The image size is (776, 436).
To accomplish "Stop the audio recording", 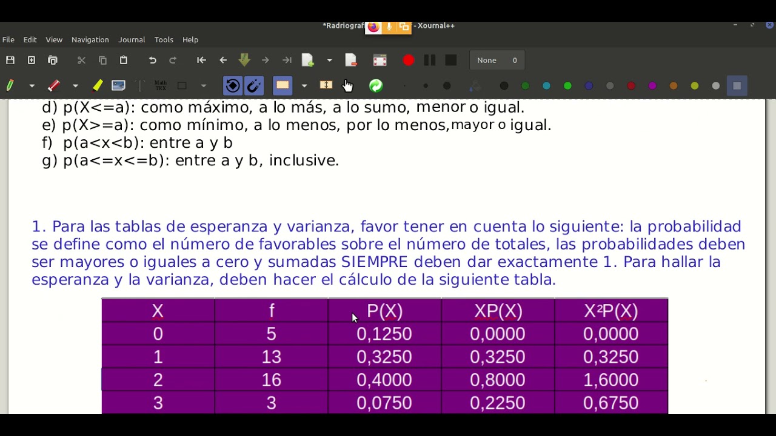I will pos(450,60).
